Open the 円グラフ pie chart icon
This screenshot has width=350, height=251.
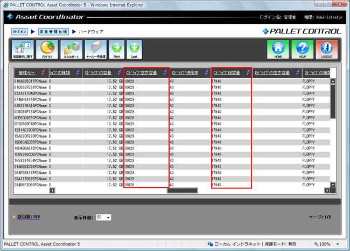click(47, 50)
